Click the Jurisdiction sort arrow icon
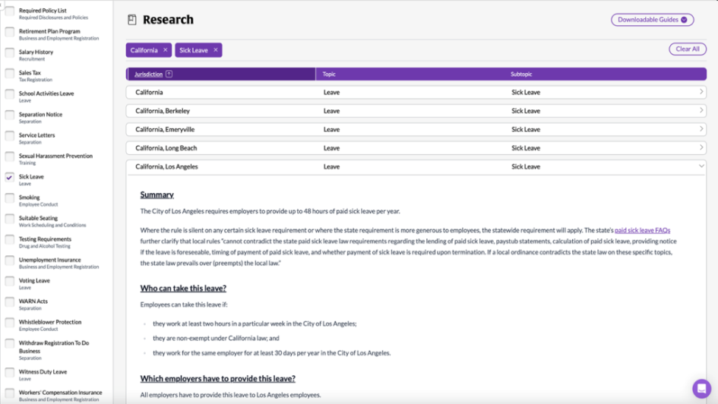This screenshot has width=718, height=404. 169,74
